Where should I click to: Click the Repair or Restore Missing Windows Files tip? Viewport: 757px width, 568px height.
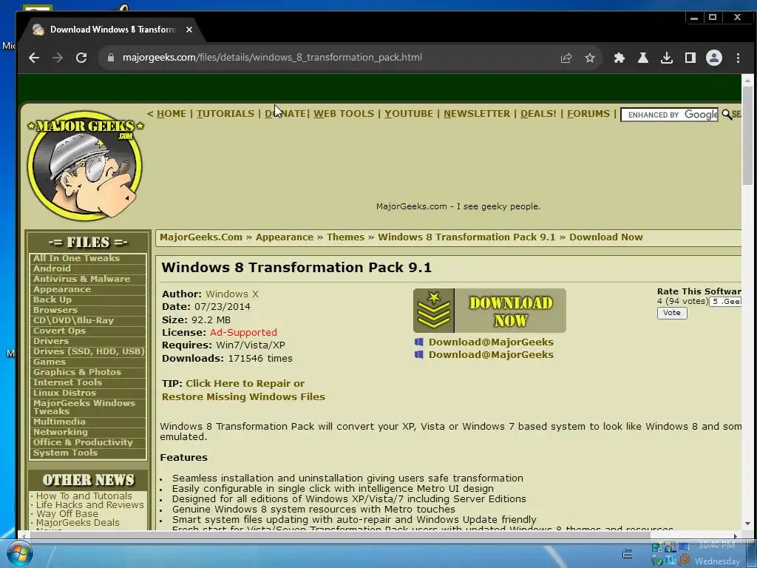coord(242,390)
